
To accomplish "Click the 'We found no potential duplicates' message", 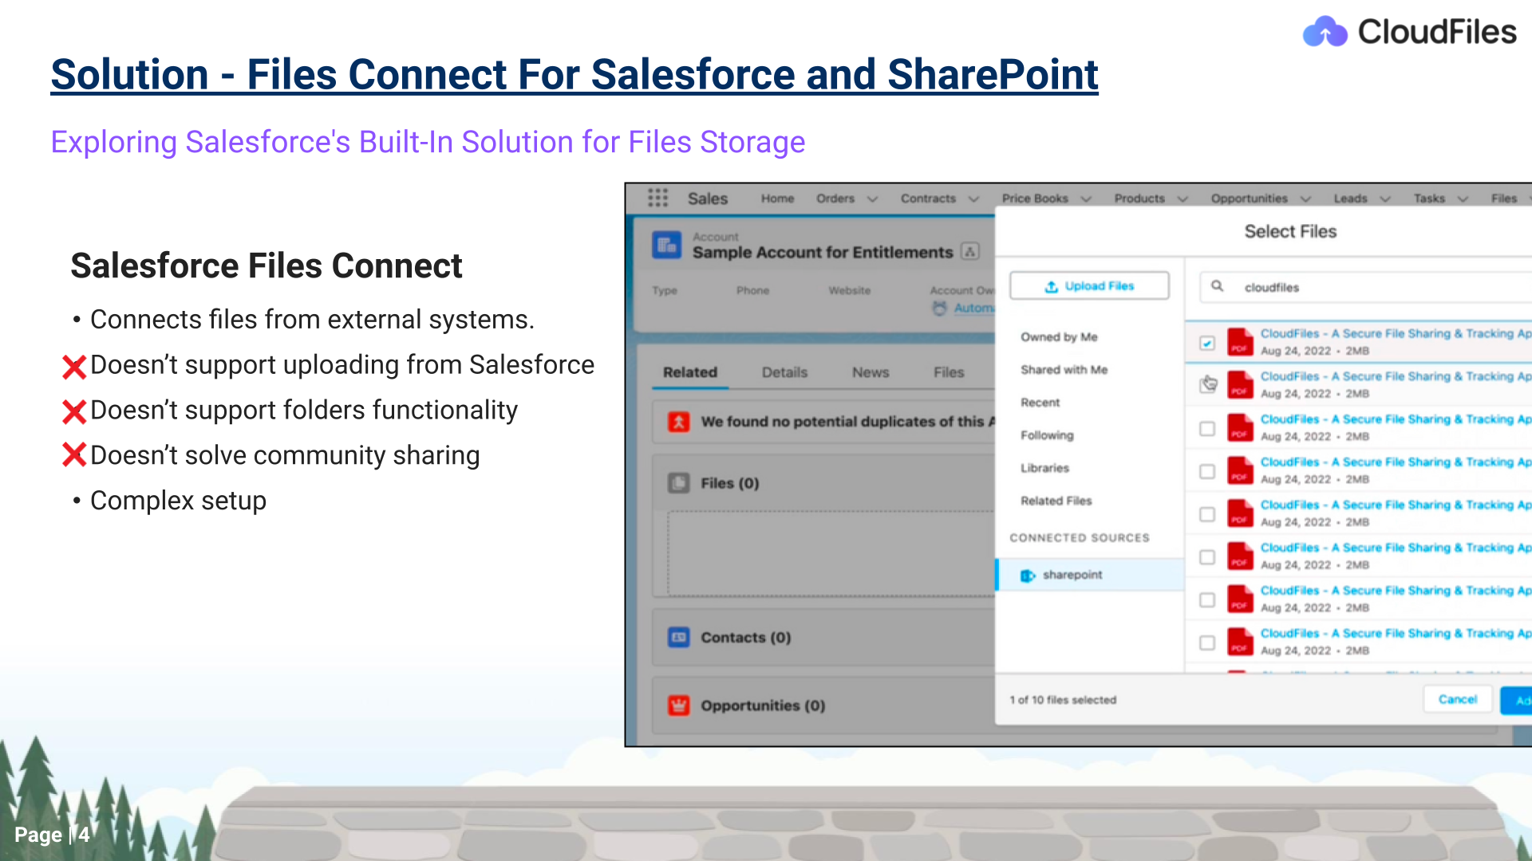I will [848, 422].
